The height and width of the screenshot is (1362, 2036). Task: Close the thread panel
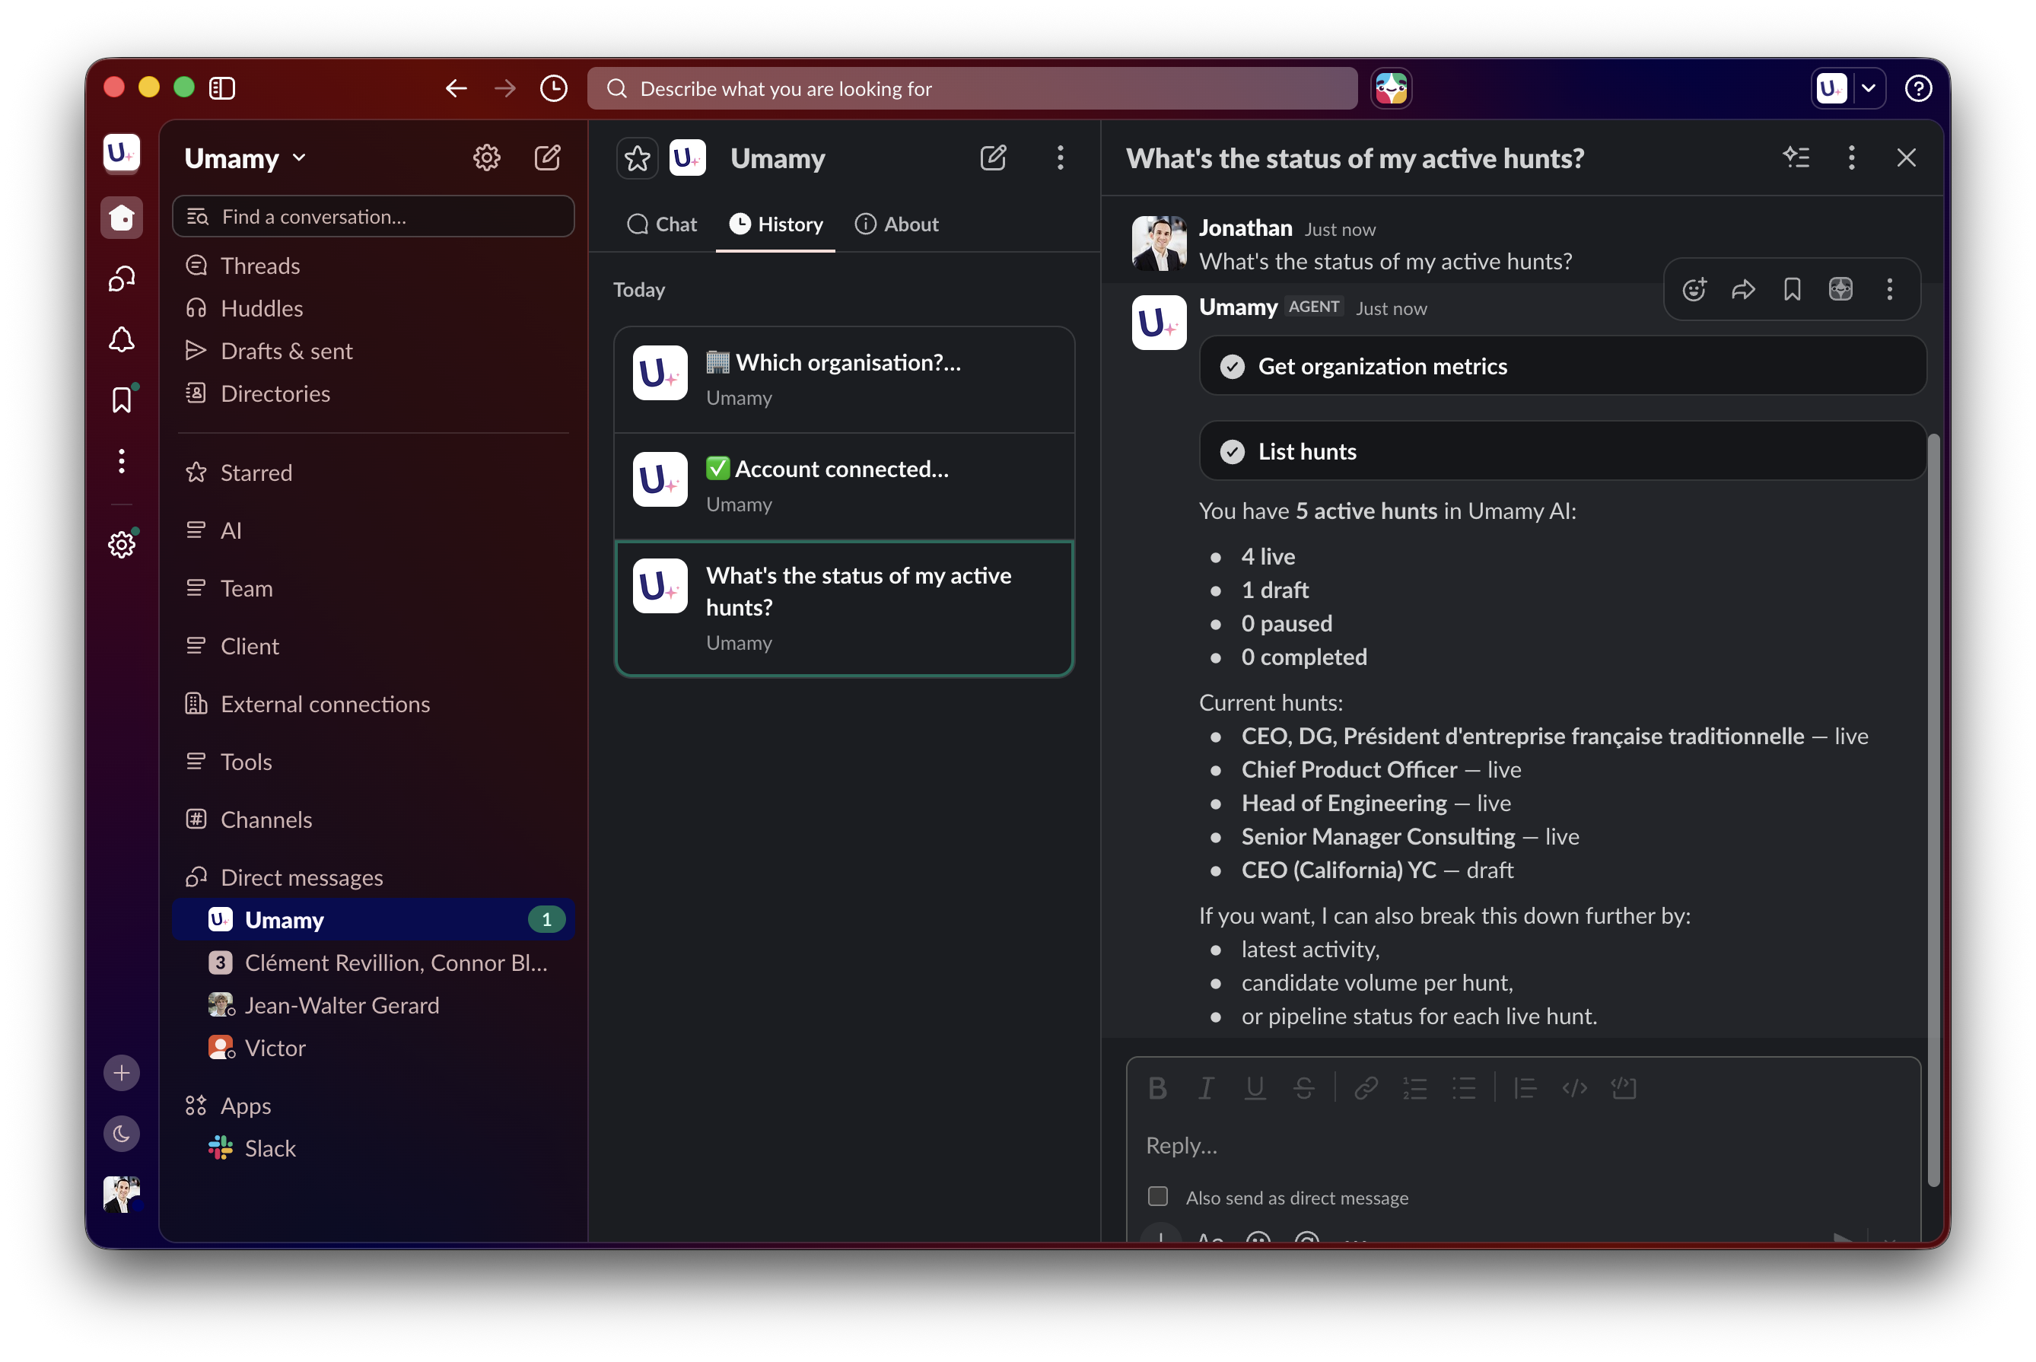pos(1906,158)
